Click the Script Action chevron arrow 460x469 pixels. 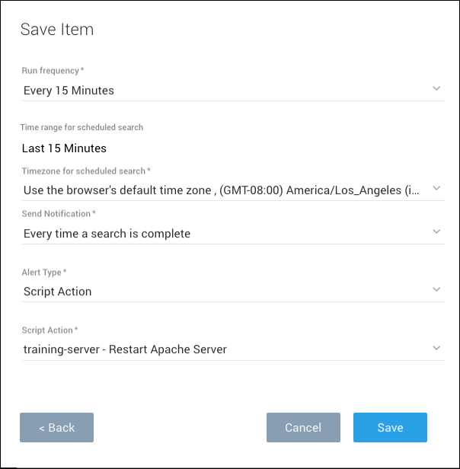click(x=436, y=348)
